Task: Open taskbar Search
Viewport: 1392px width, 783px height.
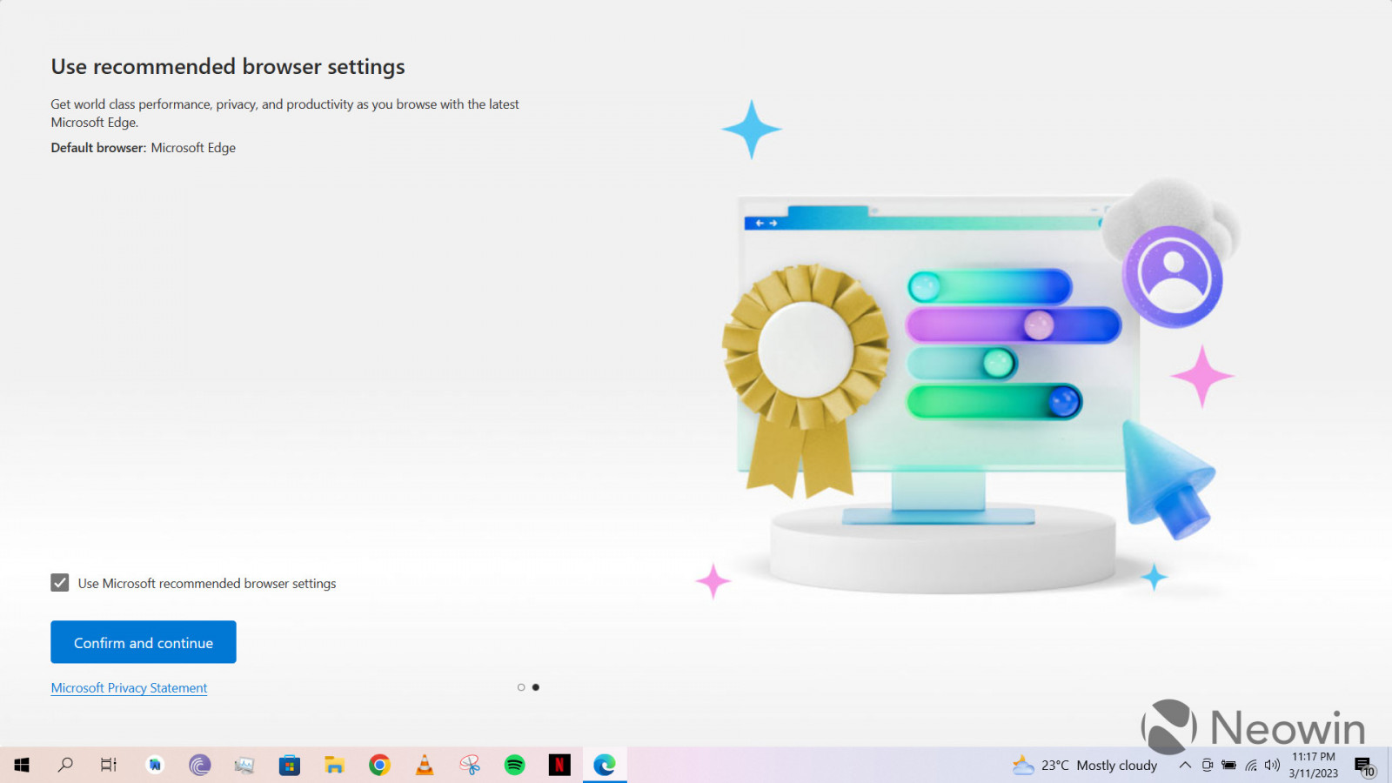Action: click(x=65, y=765)
